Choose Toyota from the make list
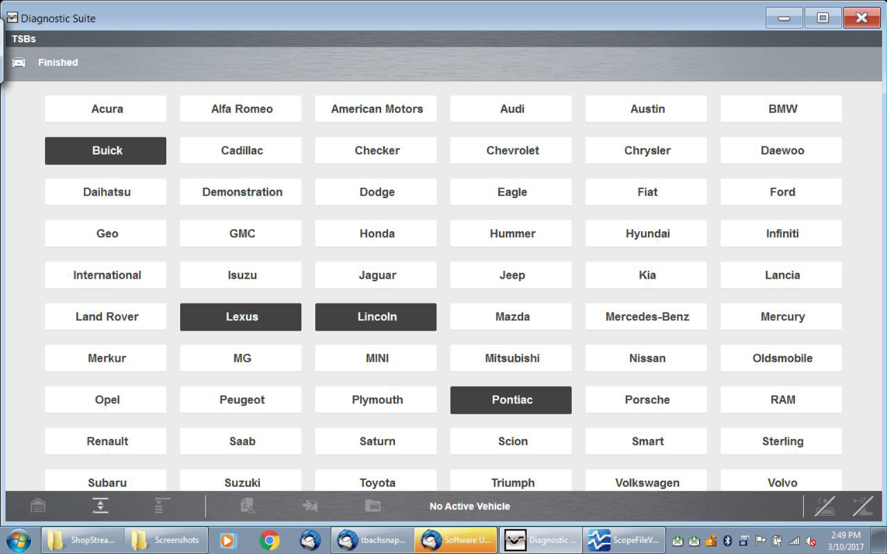887x554 pixels. (x=376, y=482)
